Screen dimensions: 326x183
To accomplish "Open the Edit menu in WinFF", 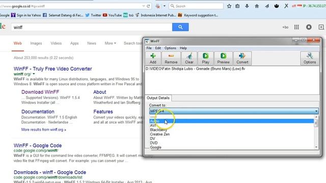I will [x=158, y=48].
